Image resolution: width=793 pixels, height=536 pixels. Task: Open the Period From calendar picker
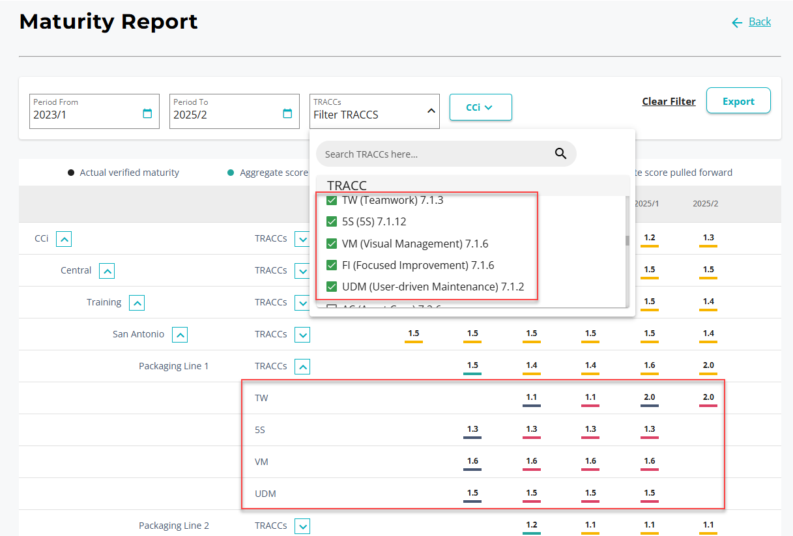147,113
